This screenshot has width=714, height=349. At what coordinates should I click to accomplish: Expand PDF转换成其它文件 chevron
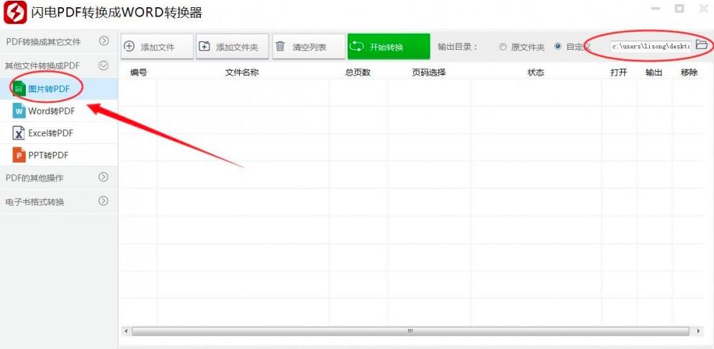[104, 42]
